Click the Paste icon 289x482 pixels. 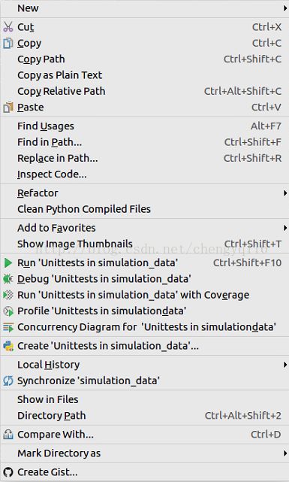pyautogui.click(x=8, y=108)
